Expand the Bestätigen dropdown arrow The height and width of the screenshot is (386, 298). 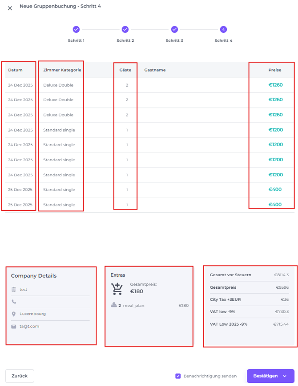coord(285,376)
